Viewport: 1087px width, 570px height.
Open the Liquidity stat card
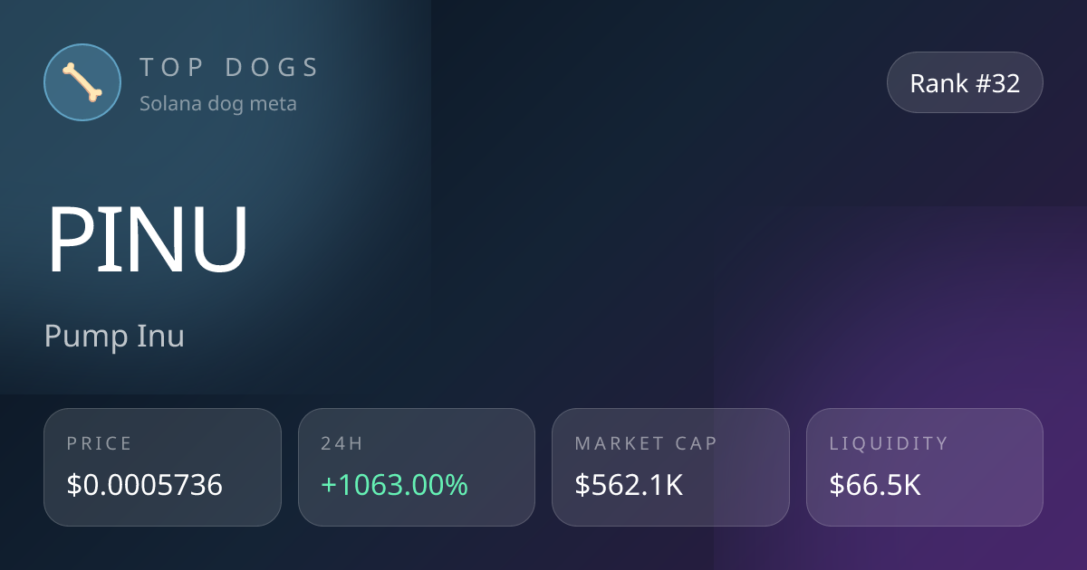tap(925, 467)
